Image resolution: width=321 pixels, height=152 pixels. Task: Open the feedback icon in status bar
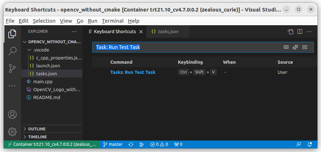click(299, 144)
